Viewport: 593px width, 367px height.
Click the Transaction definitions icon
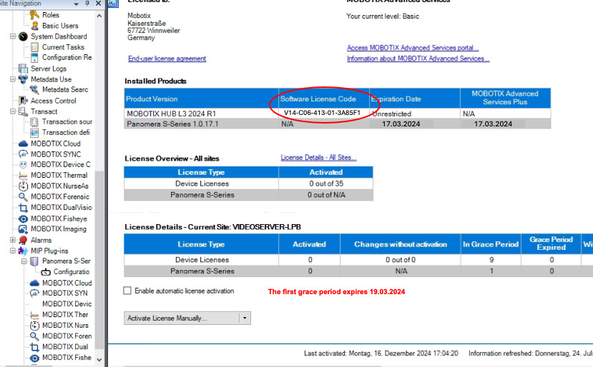coord(34,133)
